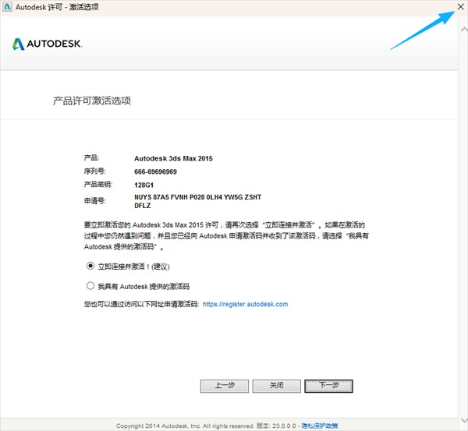Image resolution: width=468 pixels, height=431 pixels.
Task: Click the AUTODESK logo in the header
Action: click(x=48, y=44)
